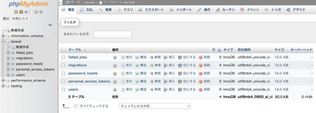Tick the checkbox for personal_access_tokens table
Screen dimensions: 316x113
pos(64,82)
